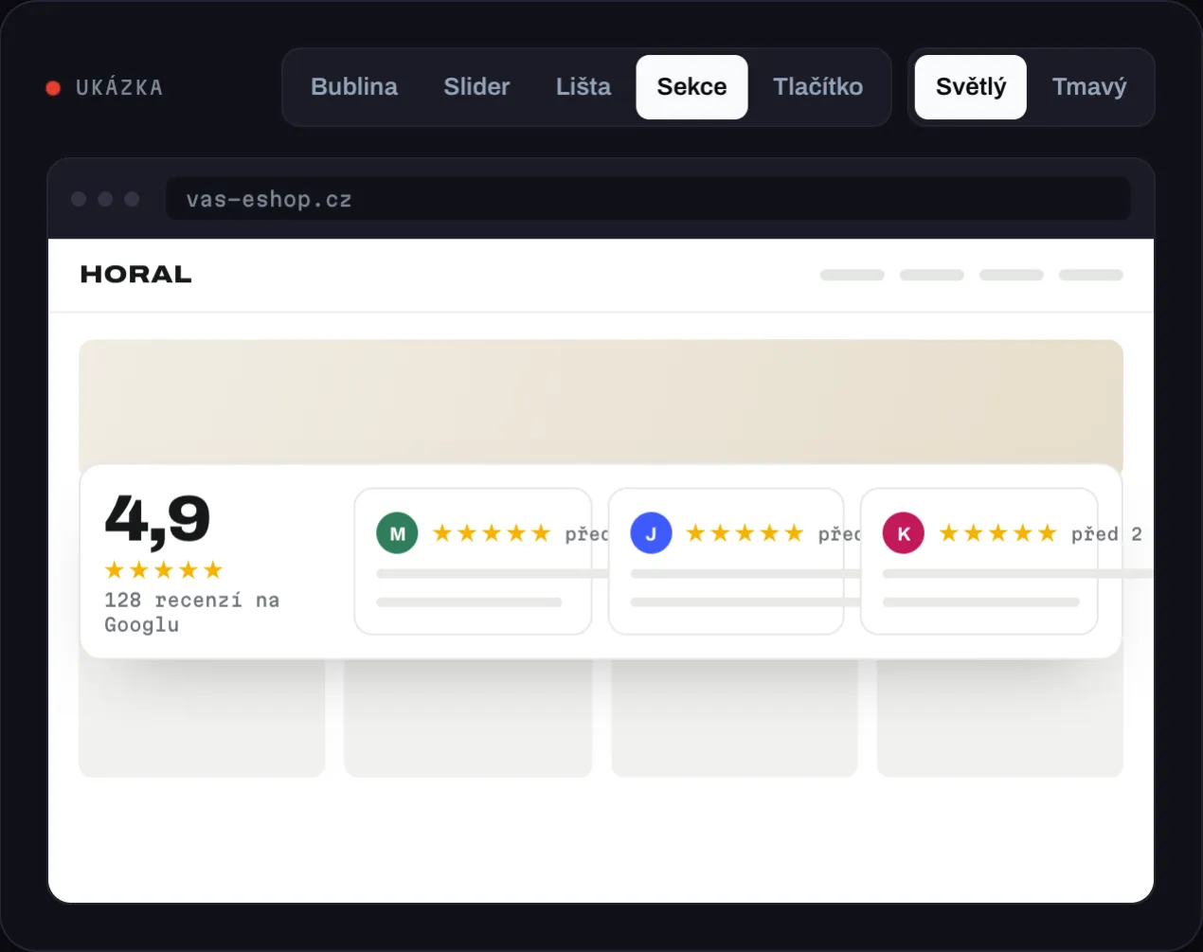This screenshot has height=952, width=1203.
Task: Select the Bublina widget tab
Action: click(354, 87)
